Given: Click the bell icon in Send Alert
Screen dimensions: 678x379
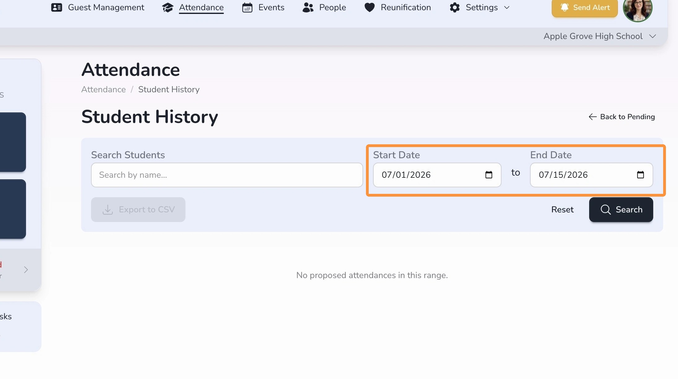Looking at the screenshot, I should [564, 7].
